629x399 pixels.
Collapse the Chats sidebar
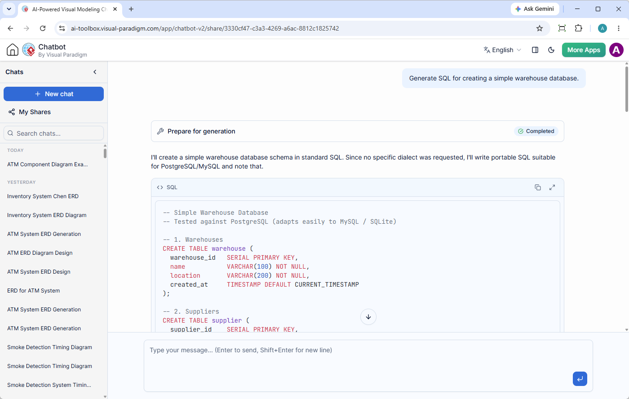tap(95, 72)
